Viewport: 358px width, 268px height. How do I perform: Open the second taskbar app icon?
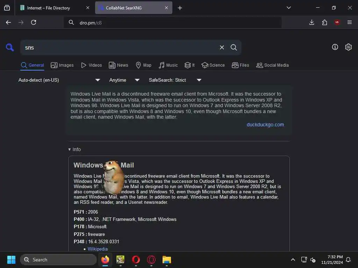coord(120,260)
